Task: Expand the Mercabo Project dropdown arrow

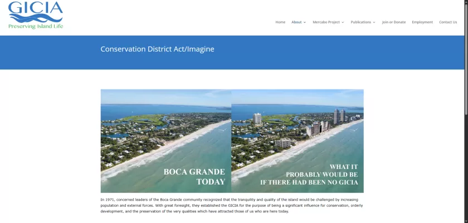Action: coord(343,22)
